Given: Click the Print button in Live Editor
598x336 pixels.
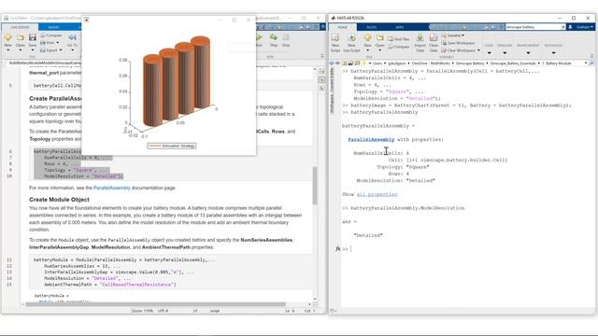Looking at the screenshot, I should 50,43.
